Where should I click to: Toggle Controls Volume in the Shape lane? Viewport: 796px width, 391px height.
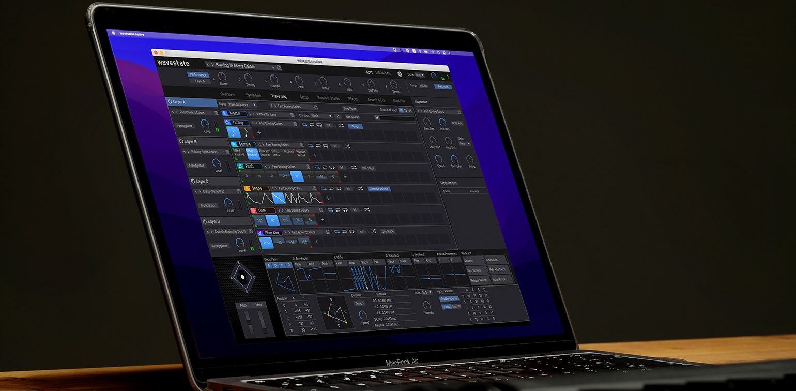pos(379,189)
